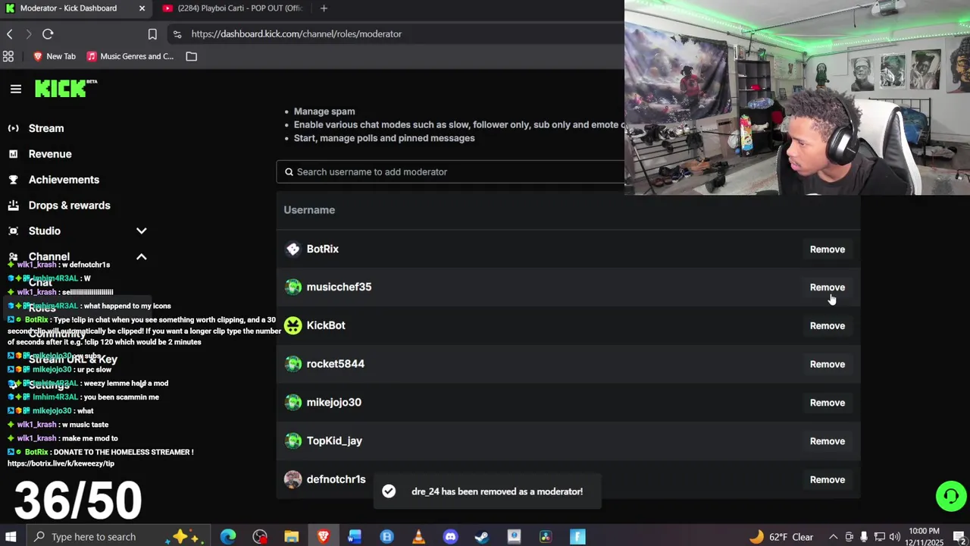This screenshot has height=546, width=970.
Task: Open New Tab bookmark
Action: [54, 56]
